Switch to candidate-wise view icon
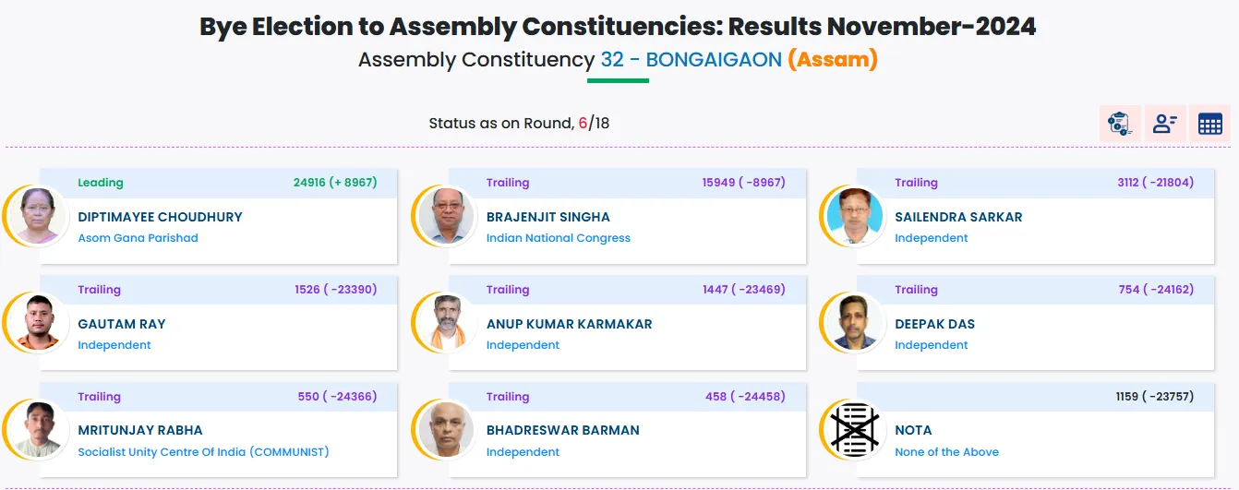This screenshot has width=1239, height=490. click(x=1165, y=124)
